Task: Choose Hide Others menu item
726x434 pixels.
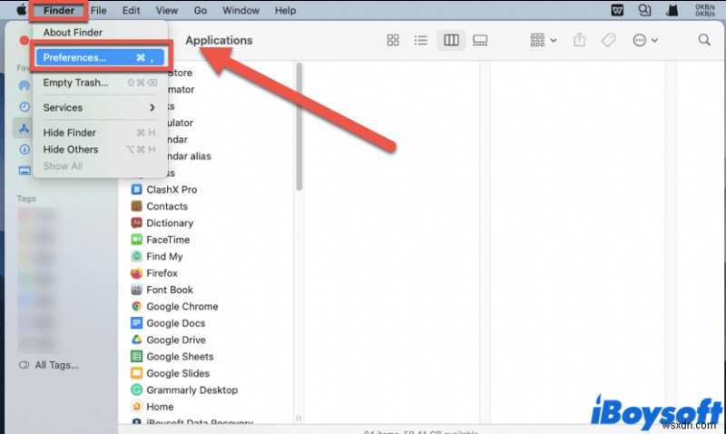Action: pyautogui.click(x=100, y=149)
